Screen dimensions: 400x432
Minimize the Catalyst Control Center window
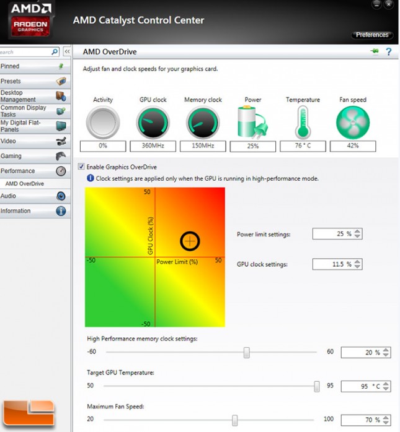376,4
